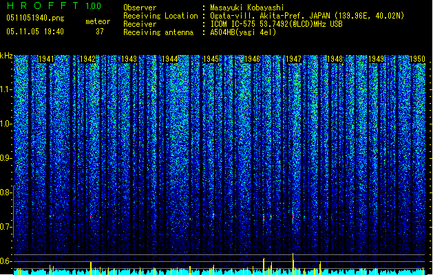Viewport: 433px width, 275px height.
Task: Click the HROFFT 1.0.0 title text
Action: tap(54, 5)
